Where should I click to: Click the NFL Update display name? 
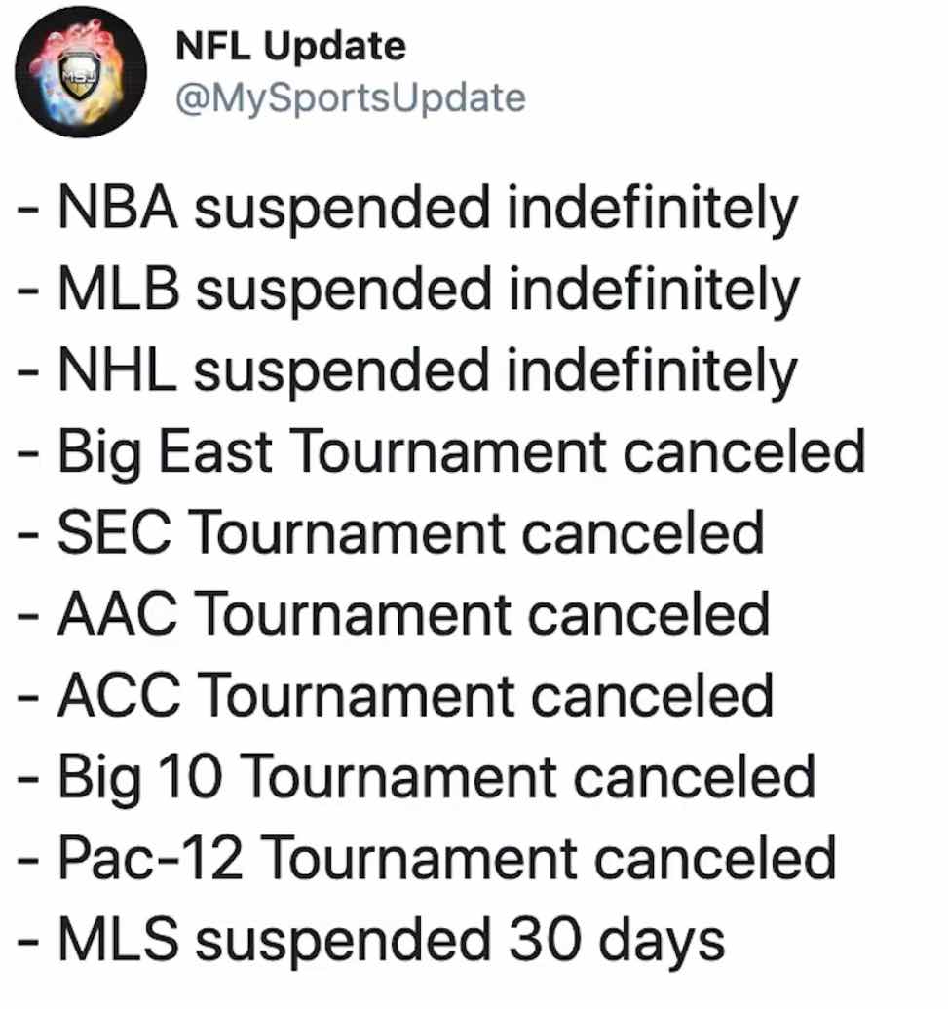(x=290, y=47)
